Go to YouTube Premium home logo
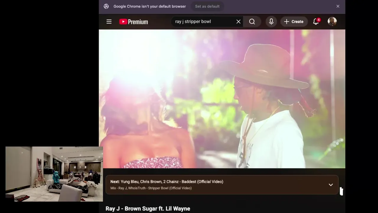This screenshot has height=213, width=378. [133, 22]
